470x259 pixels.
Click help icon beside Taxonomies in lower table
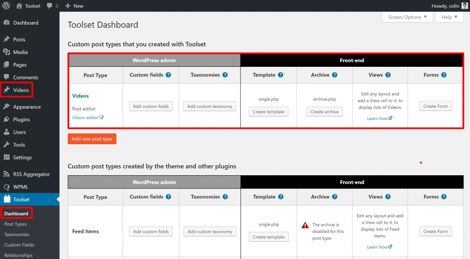(x=225, y=197)
